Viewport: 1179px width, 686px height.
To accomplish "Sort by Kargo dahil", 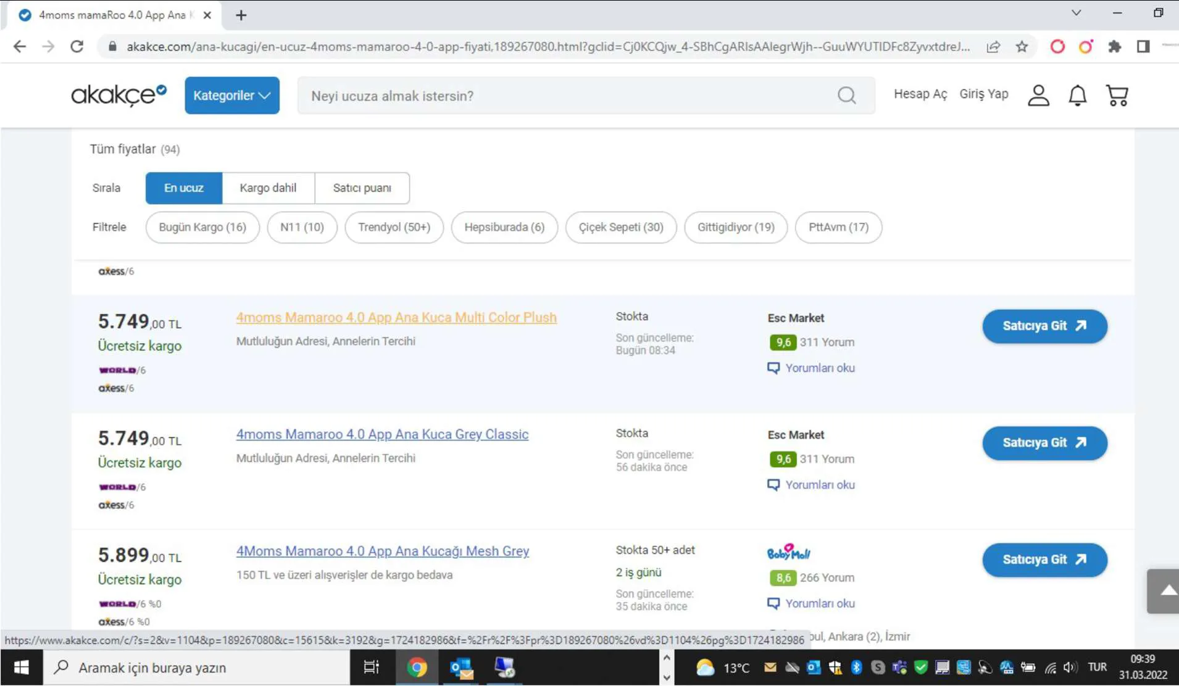I will tap(268, 188).
